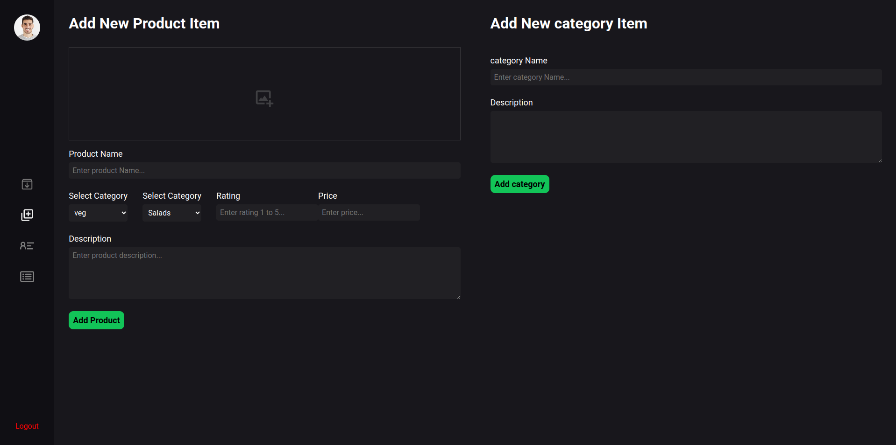
Task: Focus the product description textarea
Action: pyautogui.click(x=264, y=273)
